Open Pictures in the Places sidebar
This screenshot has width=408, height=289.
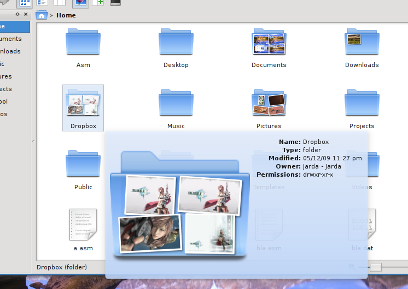pos(15,76)
